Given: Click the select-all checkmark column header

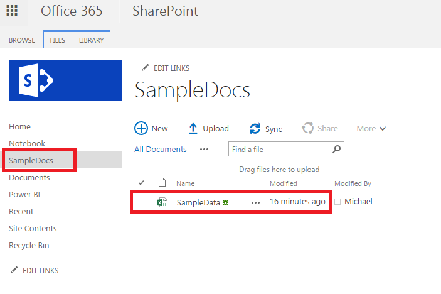Looking at the screenshot, I should pyautogui.click(x=141, y=183).
